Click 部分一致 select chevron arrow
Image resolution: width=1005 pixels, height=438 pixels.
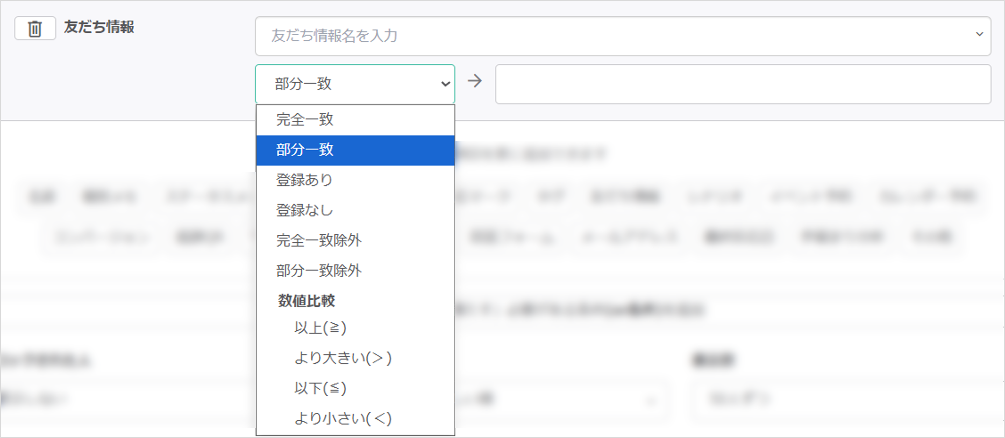445,84
